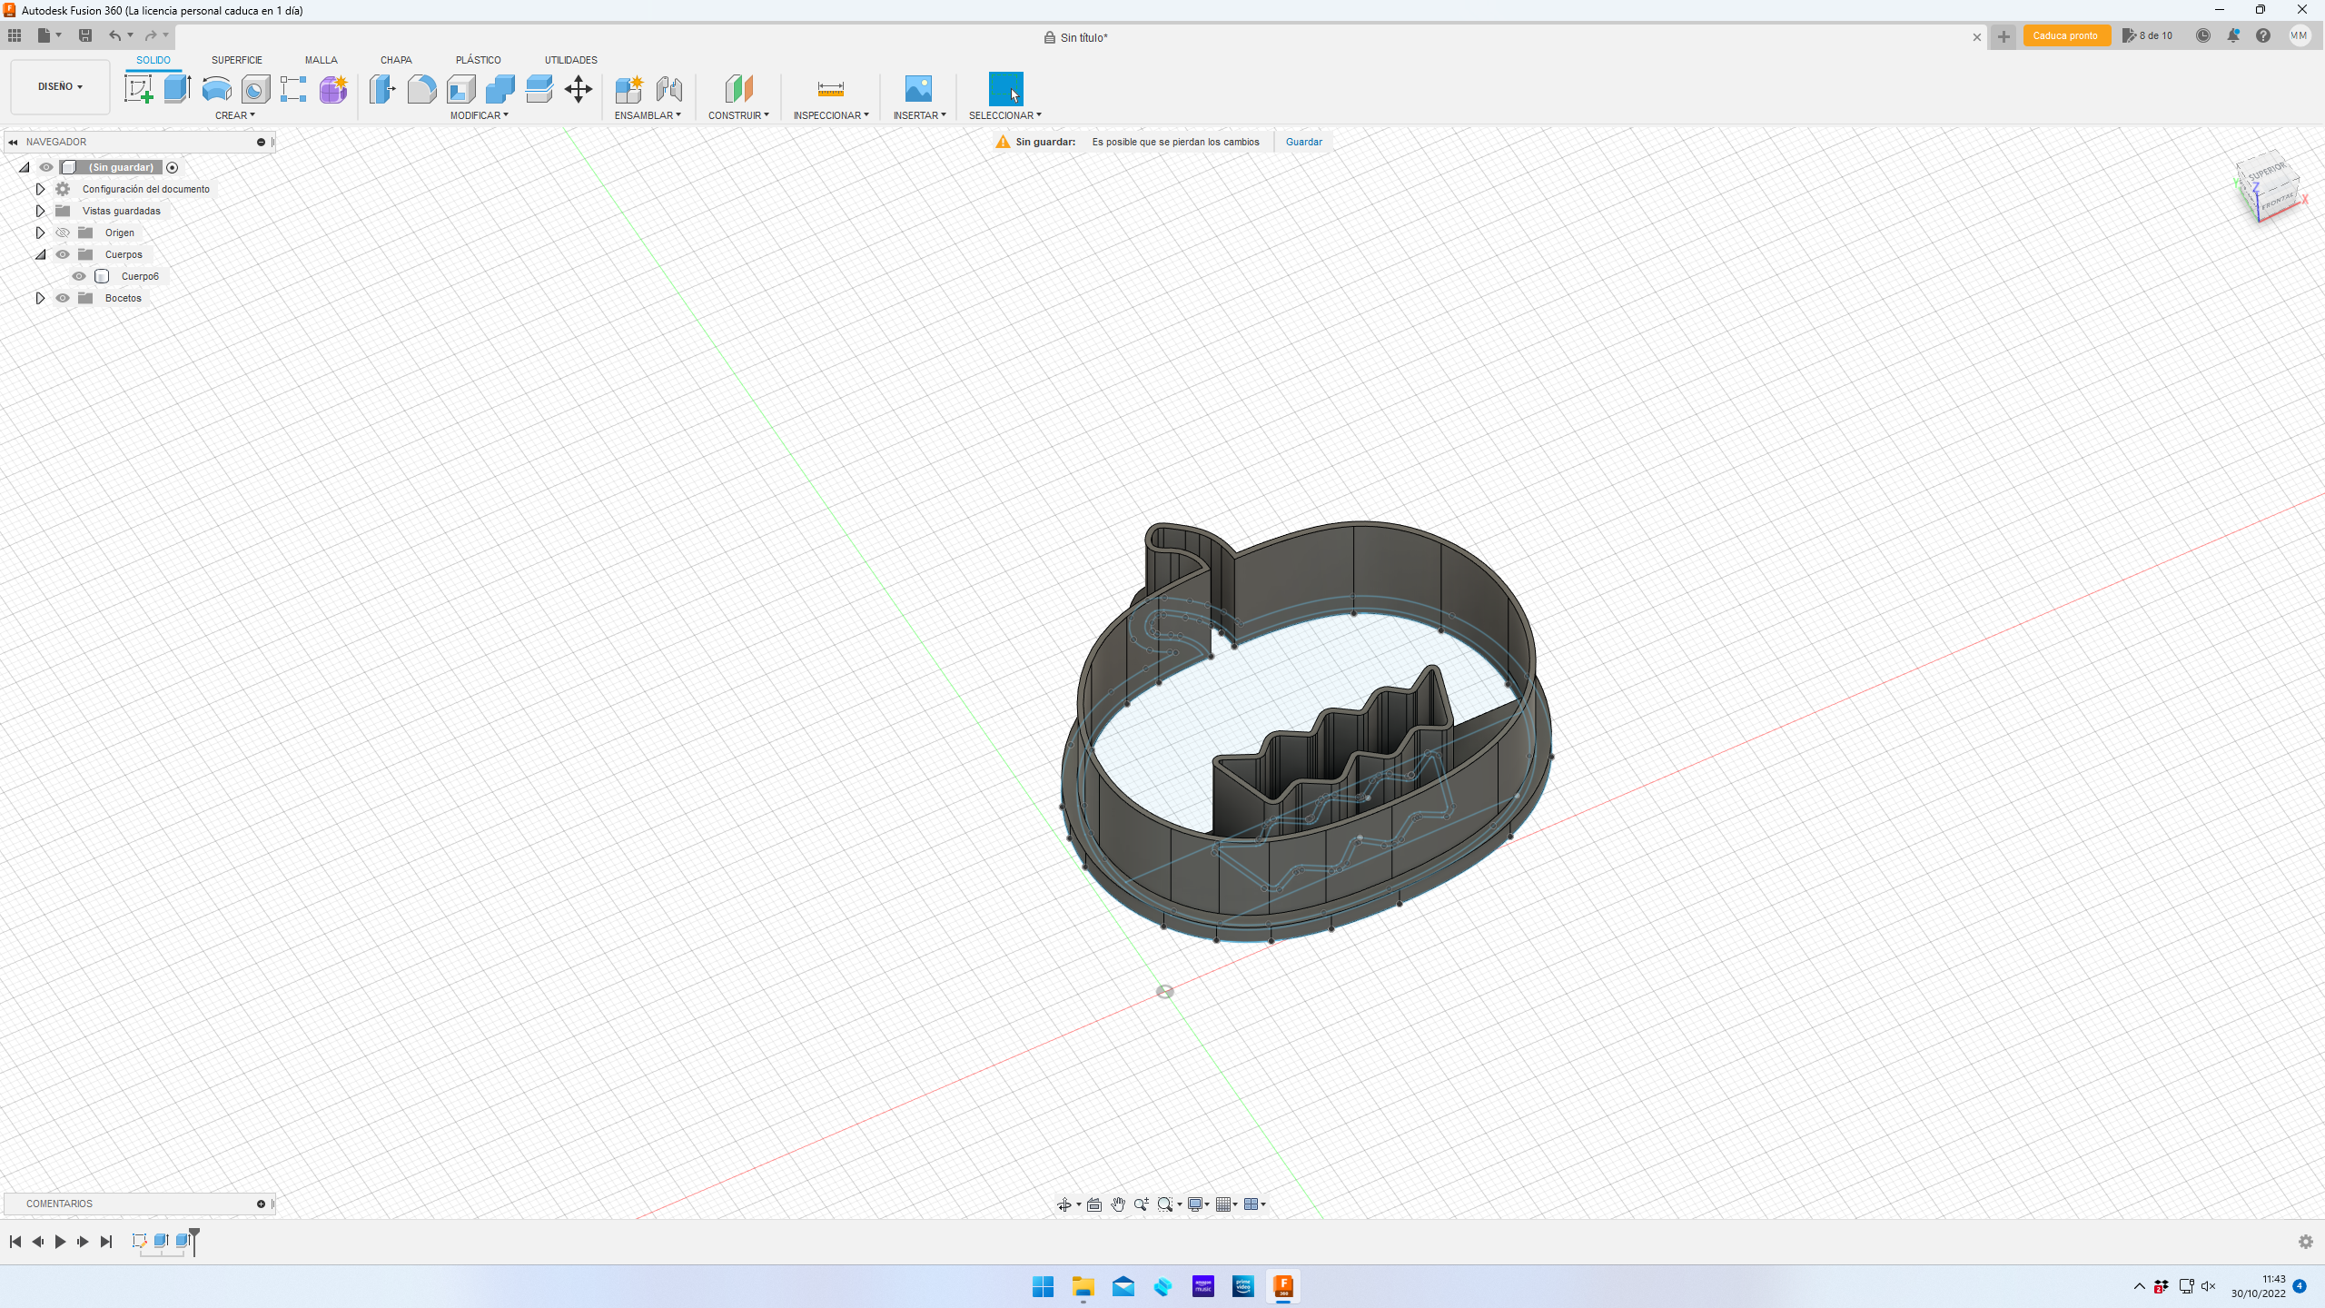Click the Insert image icon
Screen dimensions: 2325x1308
[x=918, y=89]
